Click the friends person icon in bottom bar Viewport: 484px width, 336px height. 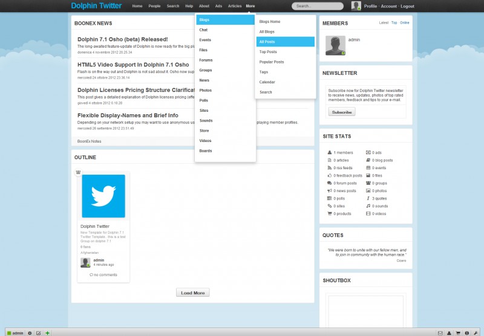point(449,333)
